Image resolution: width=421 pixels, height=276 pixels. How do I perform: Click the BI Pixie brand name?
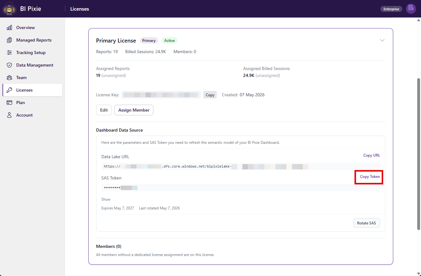point(31,9)
